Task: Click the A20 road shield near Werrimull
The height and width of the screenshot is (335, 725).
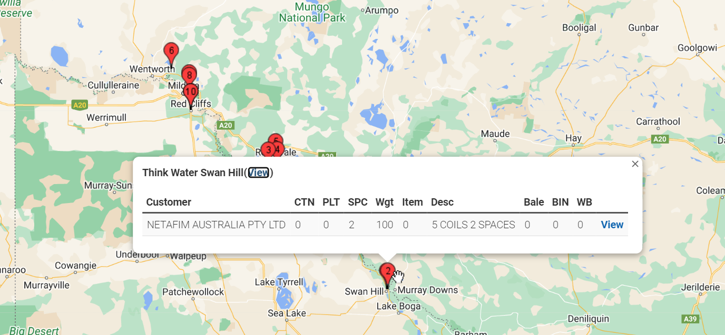Action: [x=80, y=105]
